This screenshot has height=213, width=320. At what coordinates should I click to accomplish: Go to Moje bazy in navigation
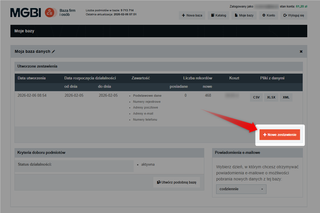(244, 16)
